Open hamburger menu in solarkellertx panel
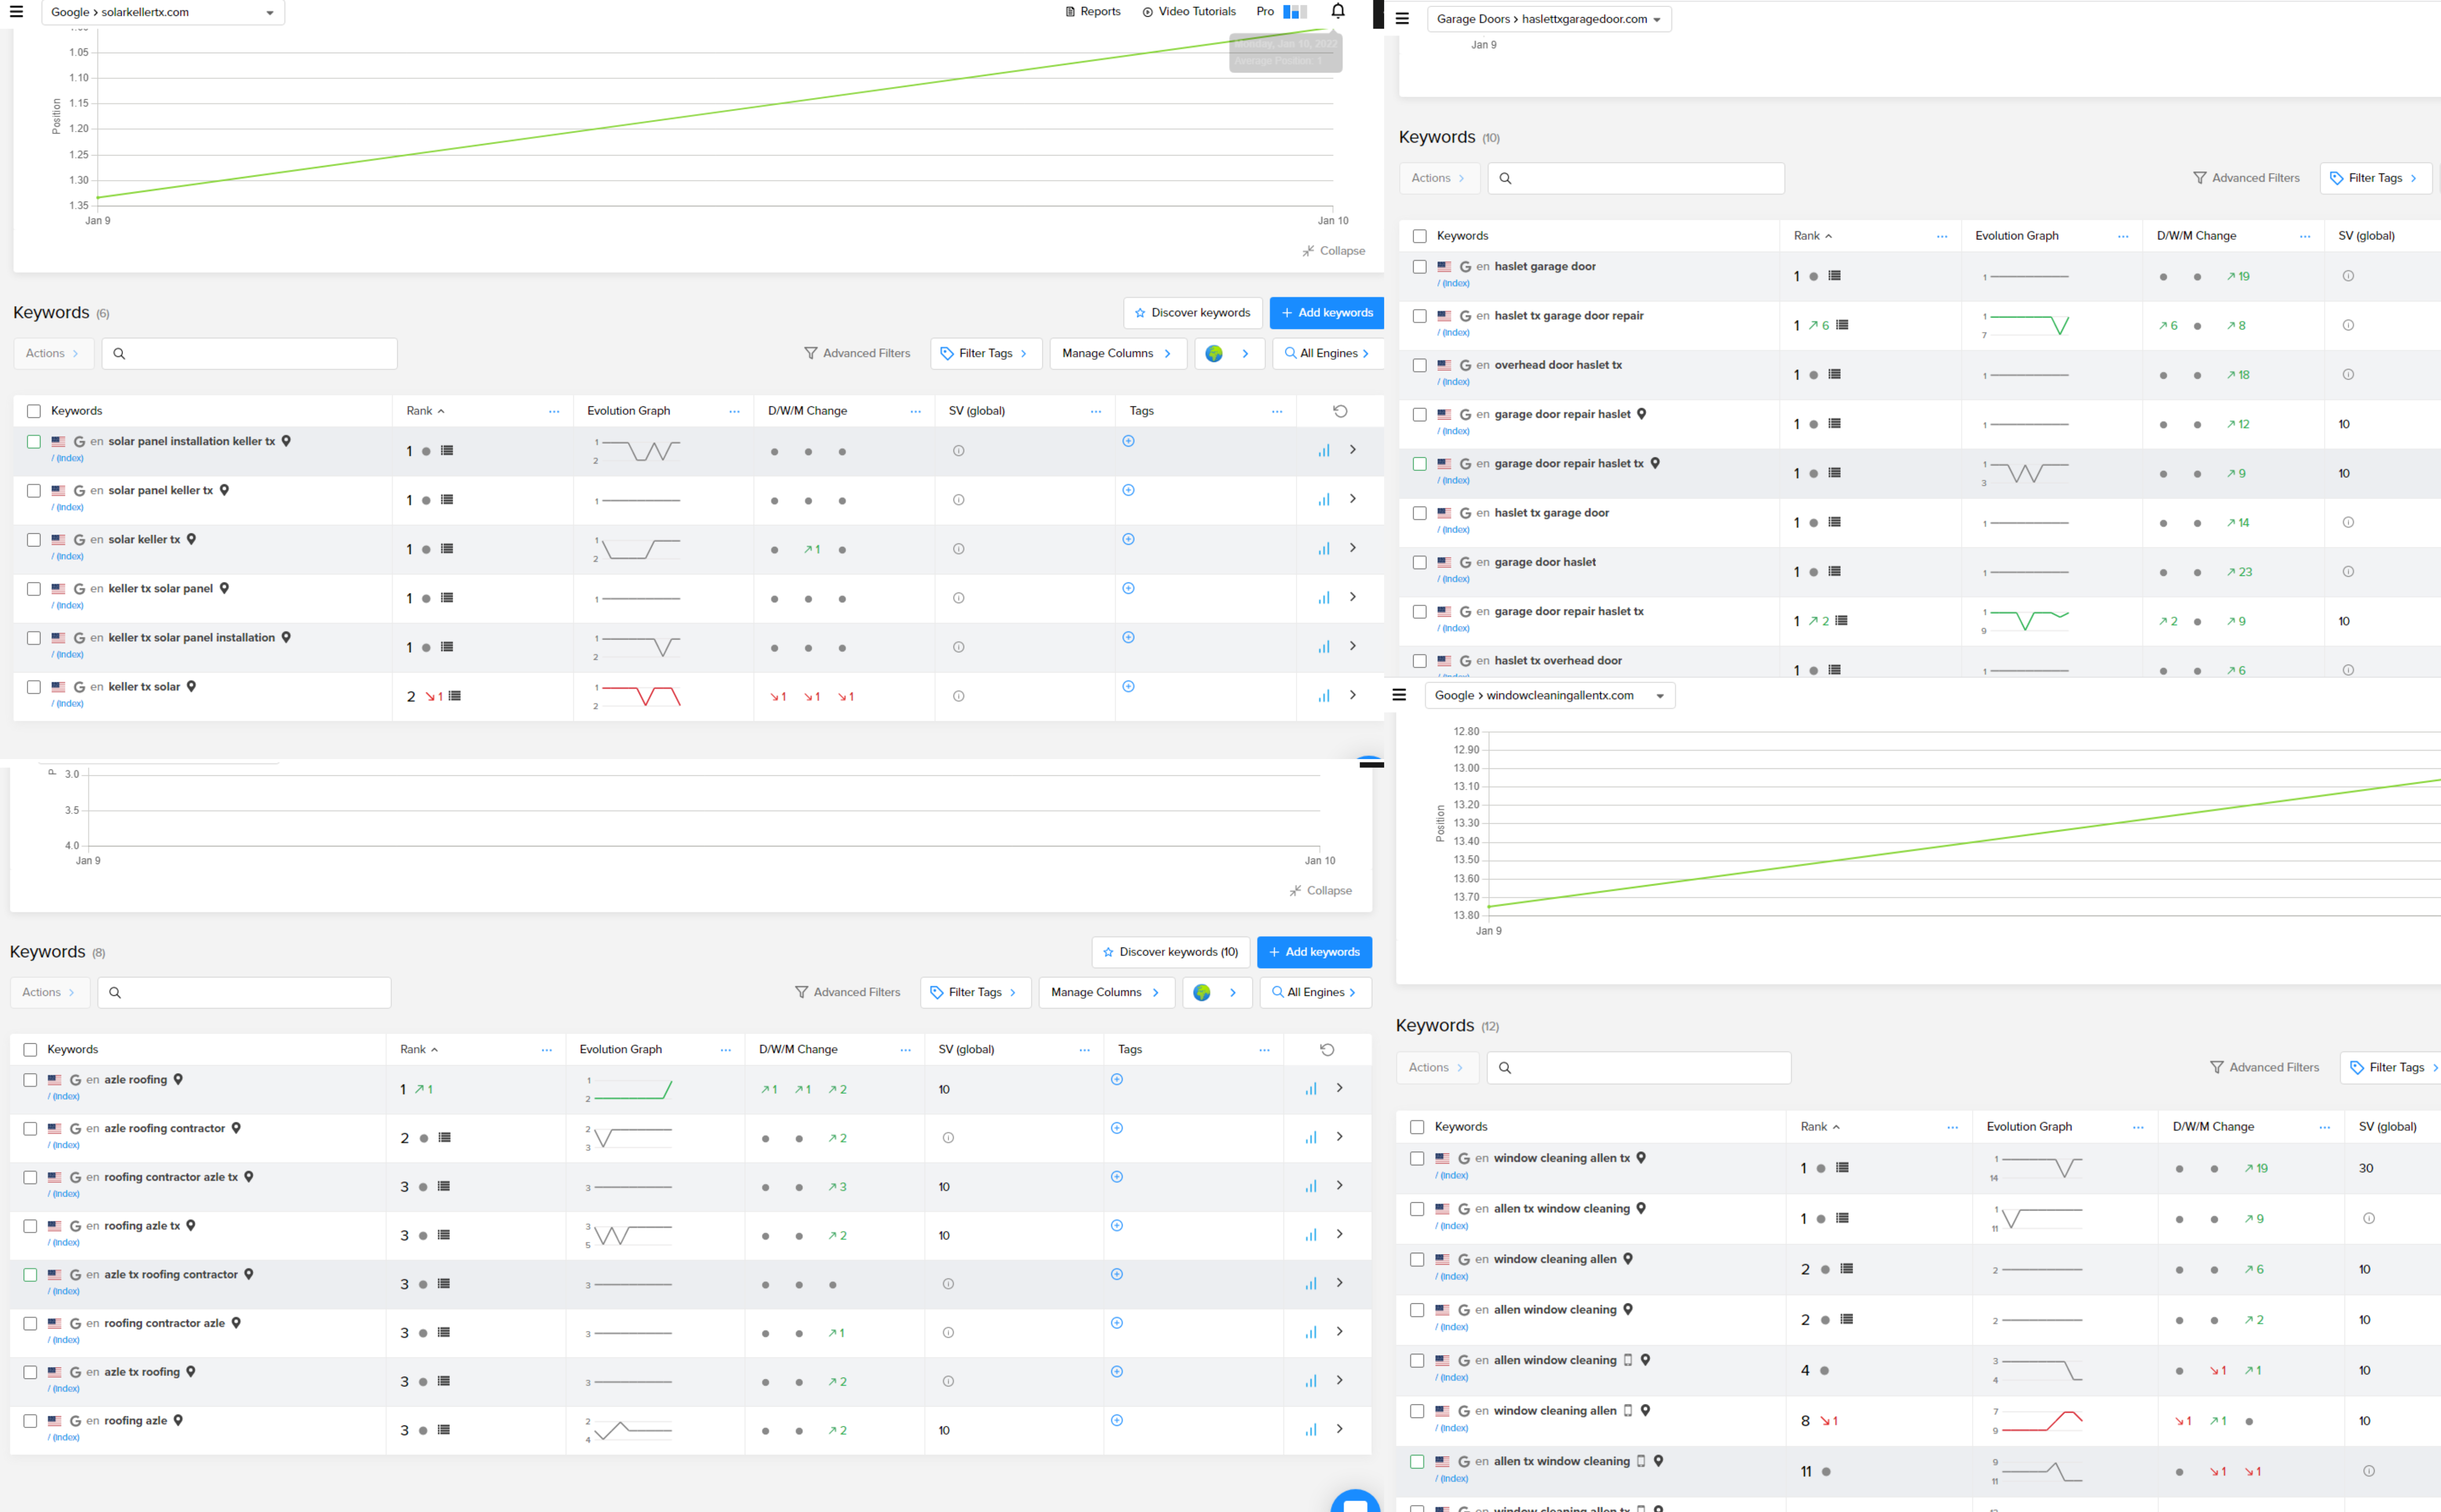 coord(16,12)
